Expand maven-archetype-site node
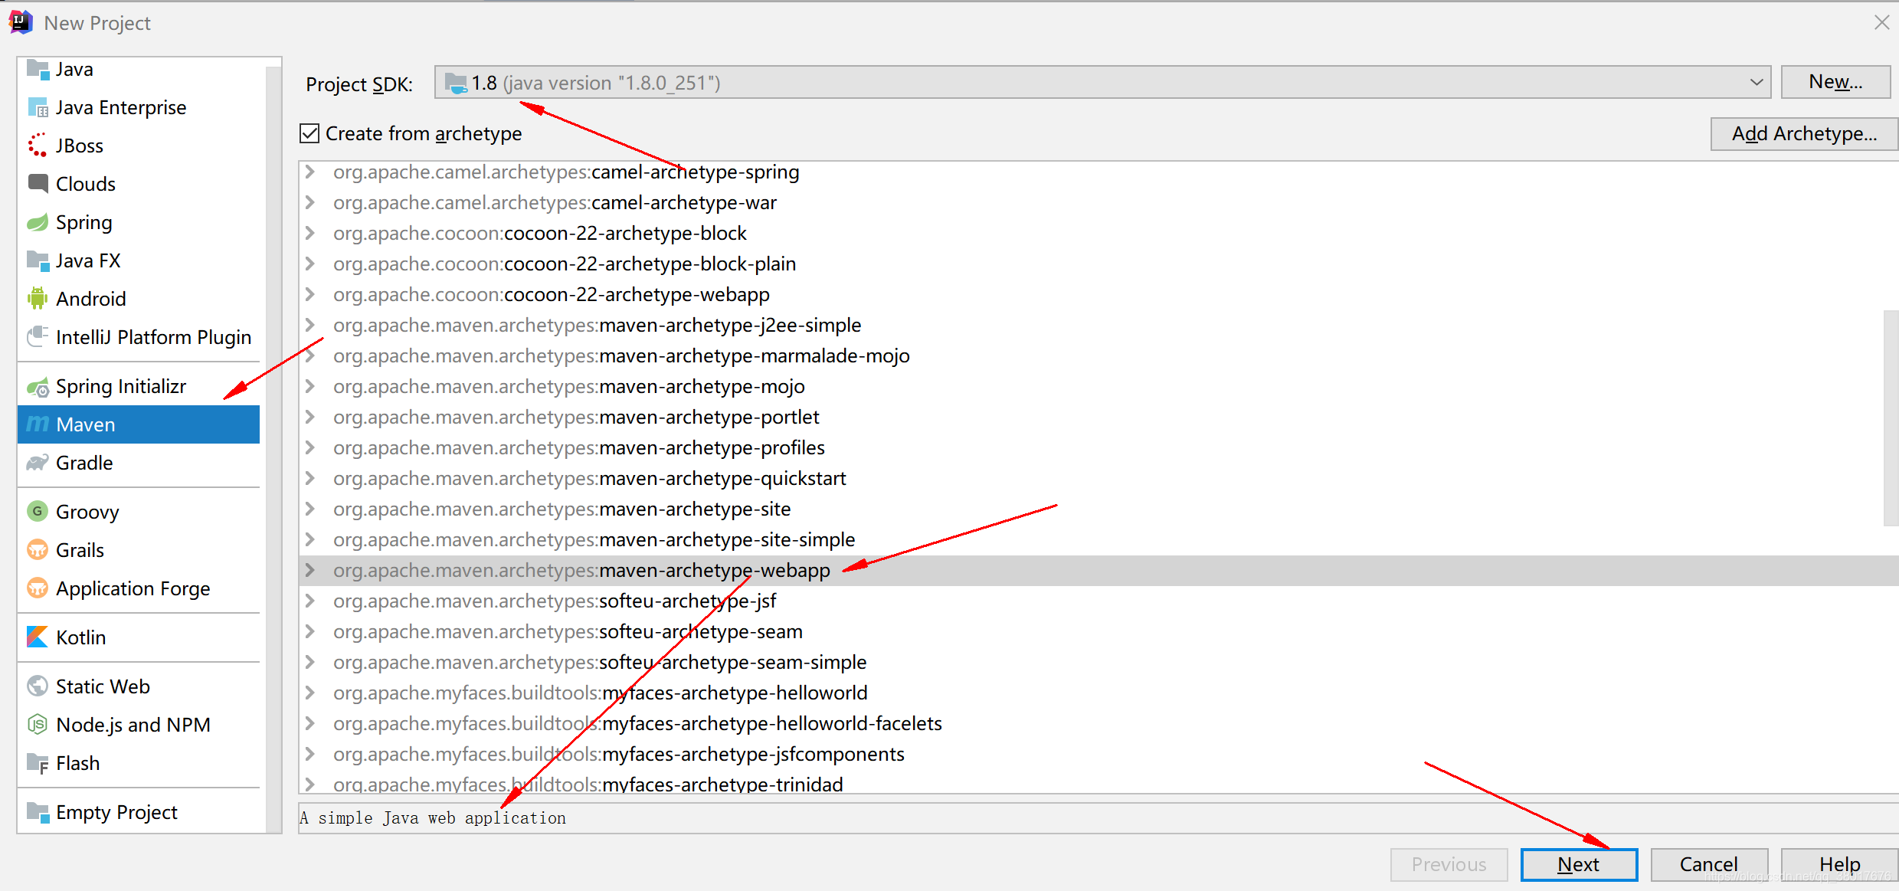This screenshot has width=1899, height=891. click(310, 509)
